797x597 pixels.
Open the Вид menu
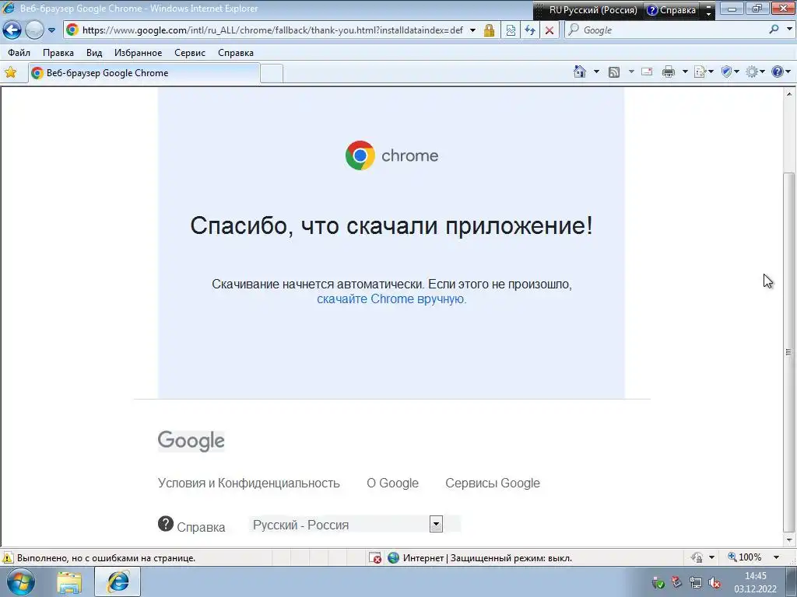click(x=94, y=53)
